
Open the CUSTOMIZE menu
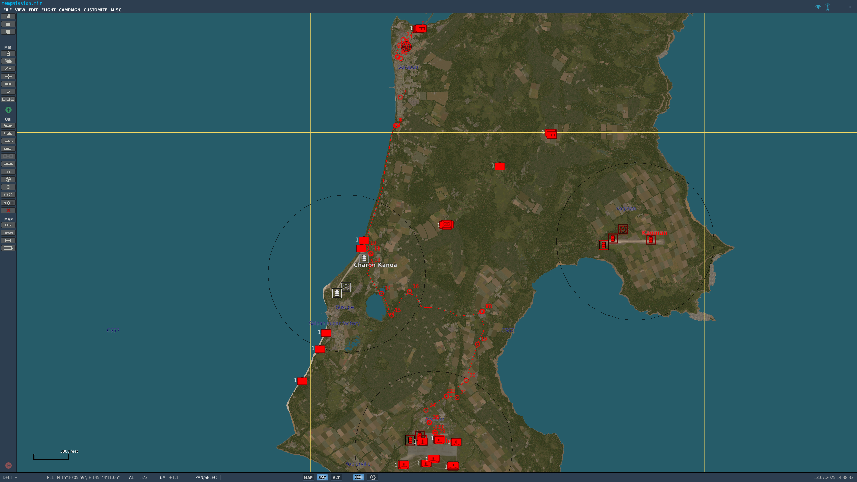[x=95, y=10]
